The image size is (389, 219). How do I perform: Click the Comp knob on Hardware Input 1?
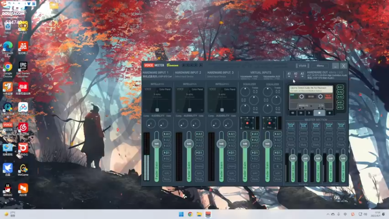click(151, 124)
